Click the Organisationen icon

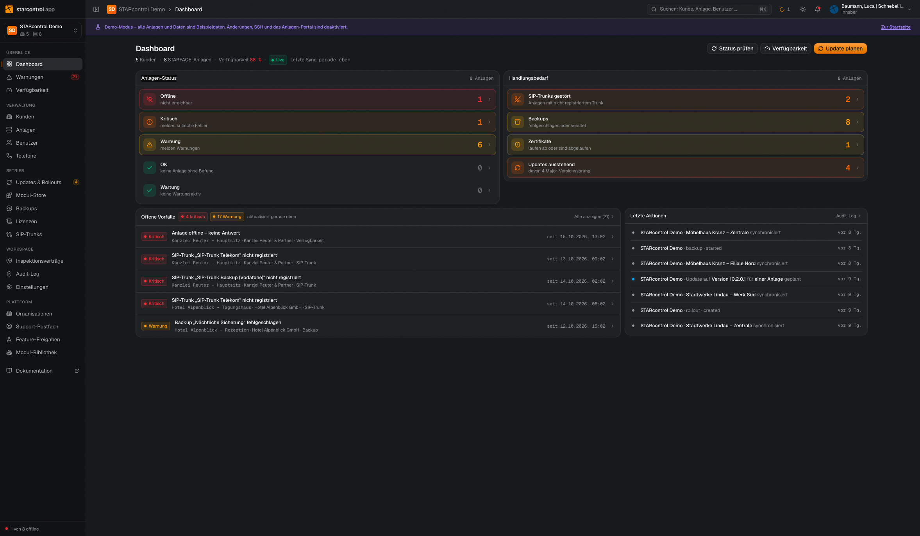(x=9, y=314)
